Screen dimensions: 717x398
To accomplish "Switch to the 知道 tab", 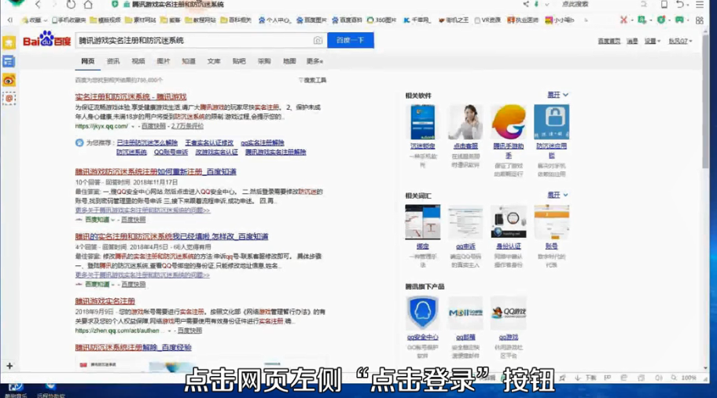I will tap(189, 61).
